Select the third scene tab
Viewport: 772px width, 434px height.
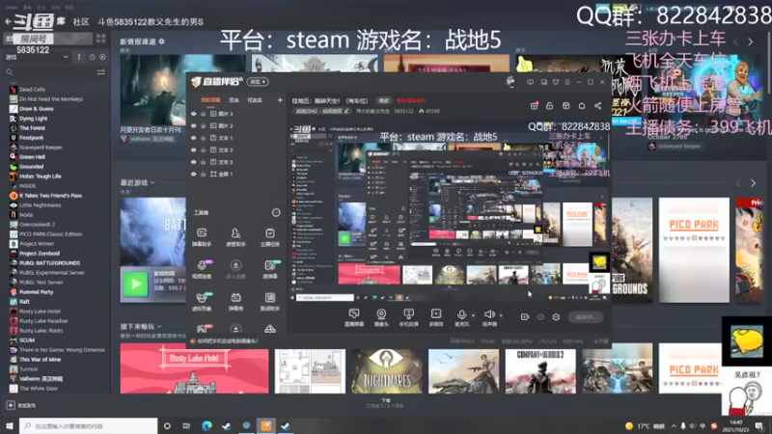[x=255, y=100]
